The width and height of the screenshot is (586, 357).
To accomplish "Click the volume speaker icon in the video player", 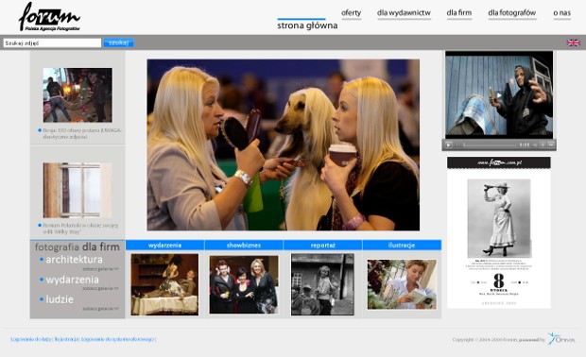I will (535, 144).
